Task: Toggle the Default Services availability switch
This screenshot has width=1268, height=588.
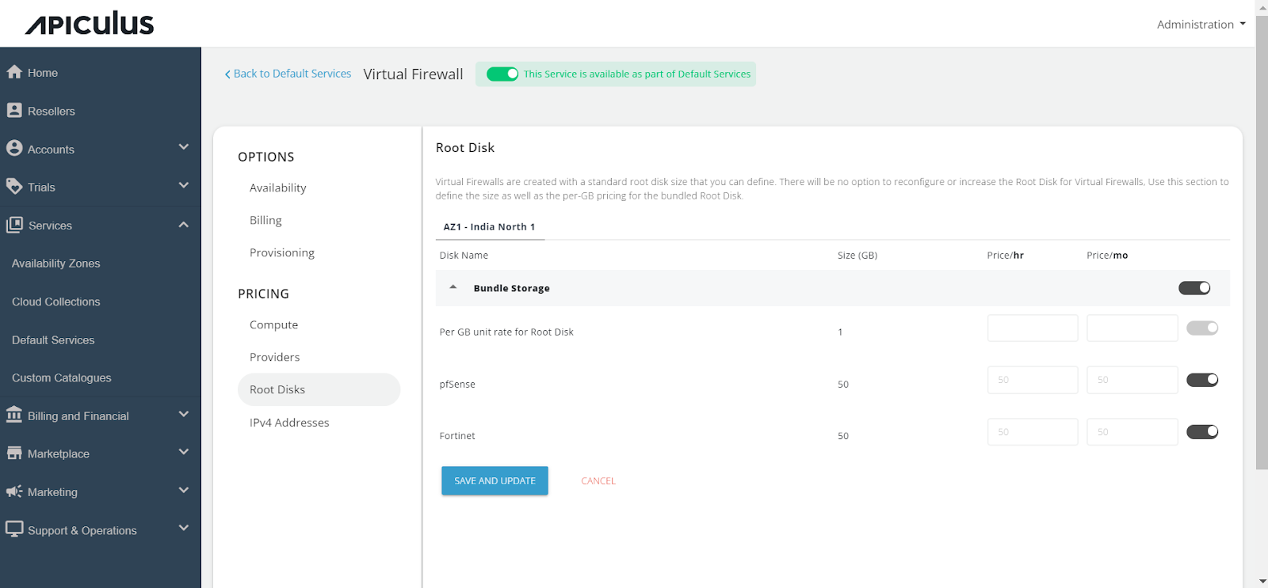Action: [x=502, y=74]
